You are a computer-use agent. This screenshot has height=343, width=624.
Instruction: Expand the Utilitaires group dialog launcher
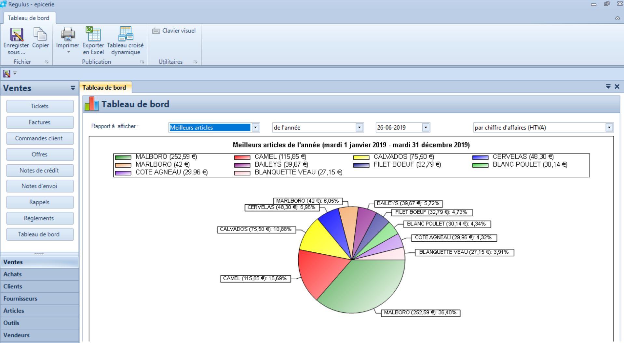coord(195,62)
